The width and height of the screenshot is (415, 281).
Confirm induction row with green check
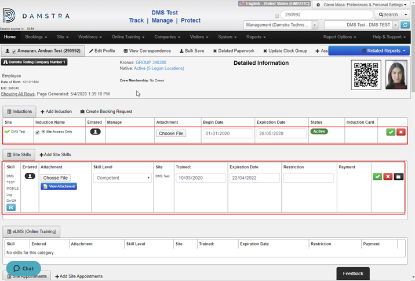tap(391, 132)
